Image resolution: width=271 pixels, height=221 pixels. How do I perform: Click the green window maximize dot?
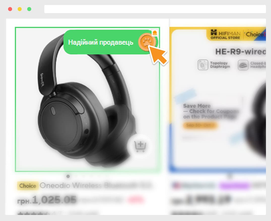point(29,9)
